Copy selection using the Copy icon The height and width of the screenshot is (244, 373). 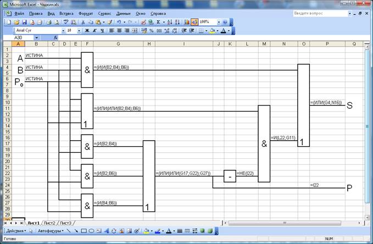[x=91, y=22]
